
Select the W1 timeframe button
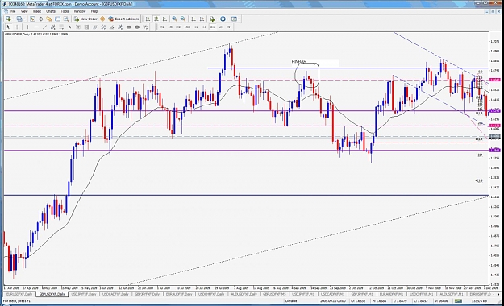point(221,27)
